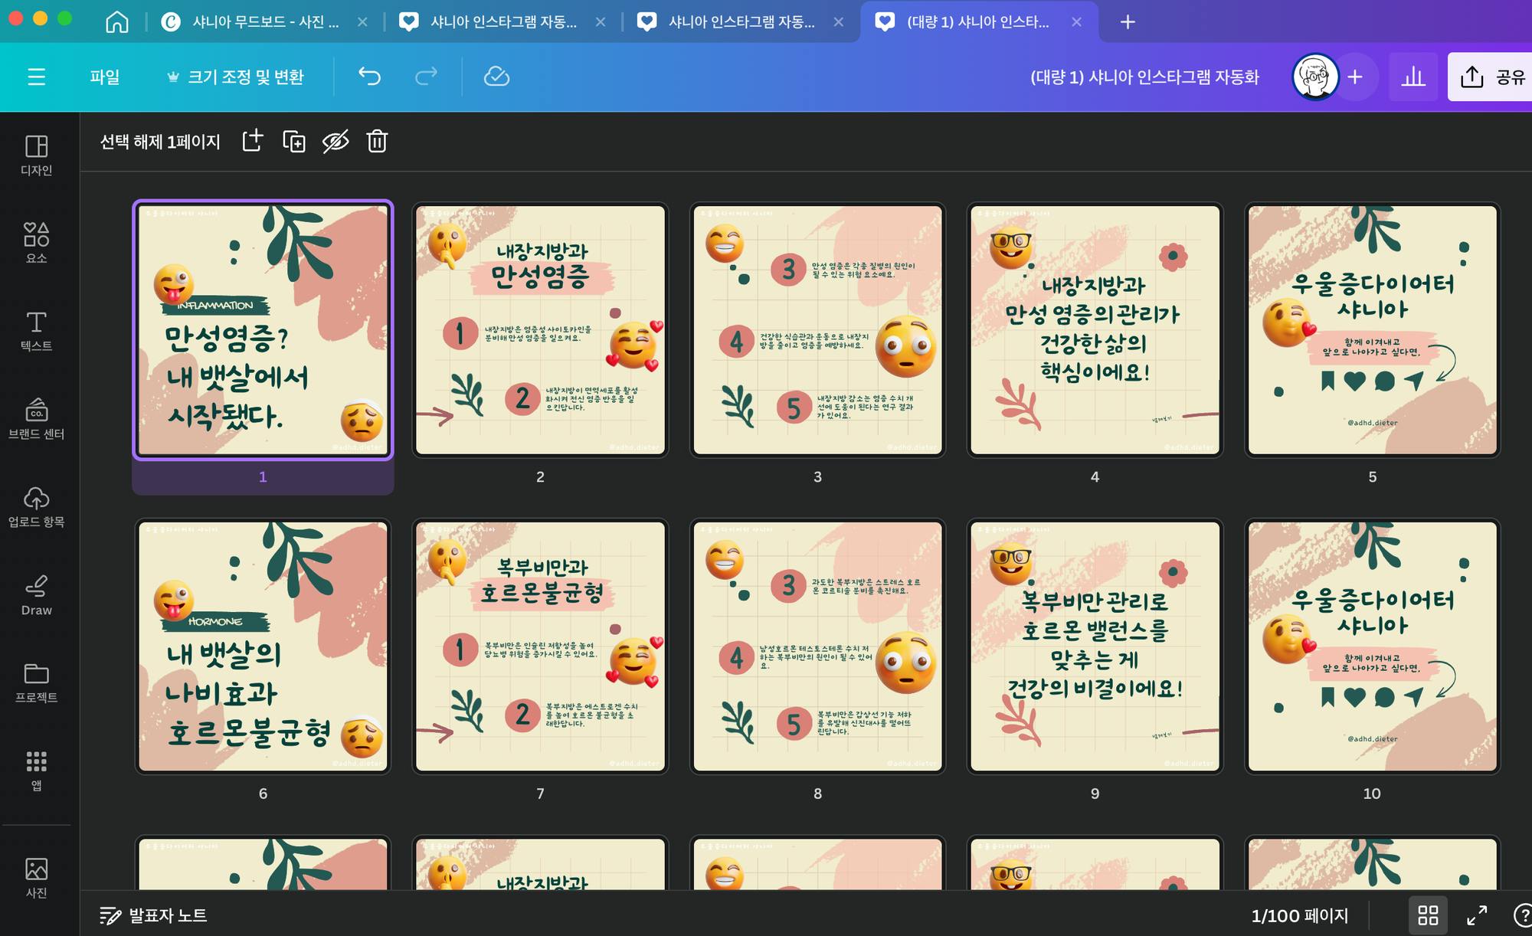Select the Draw tool

[x=36, y=595]
